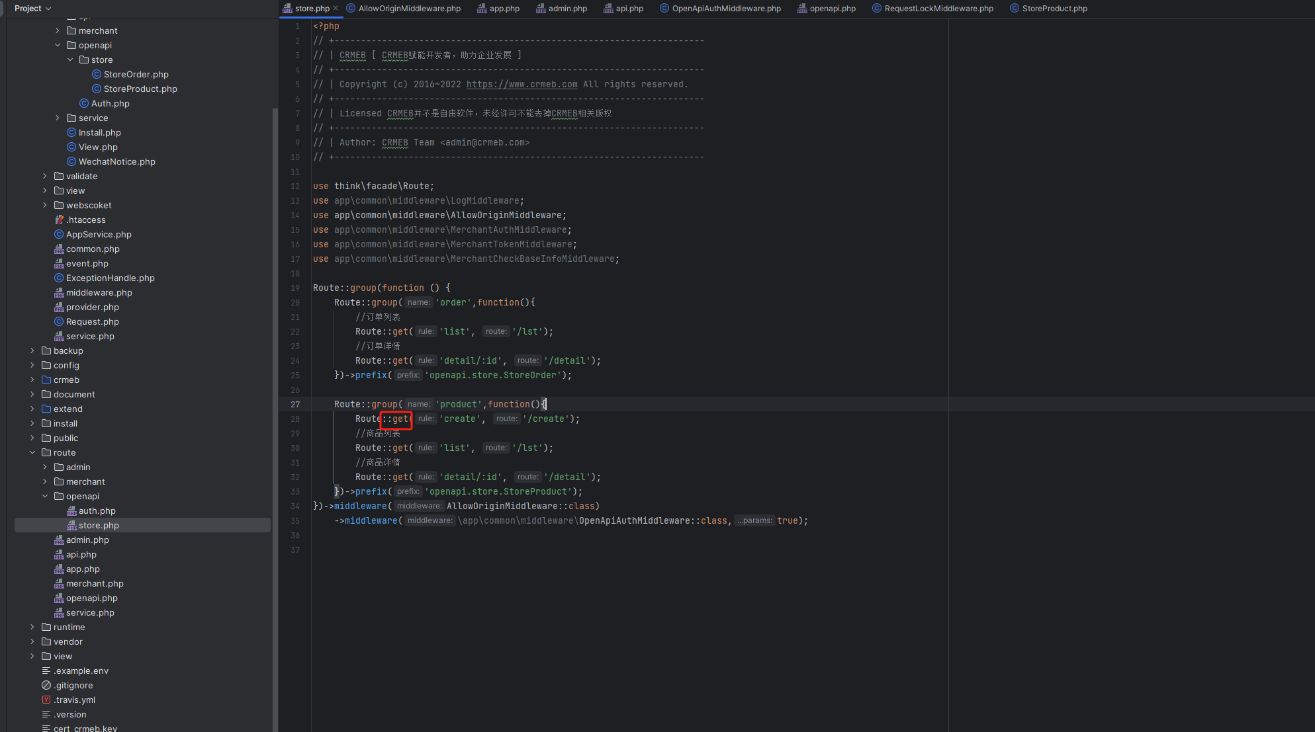Click the common.php file icon

[59, 249]
